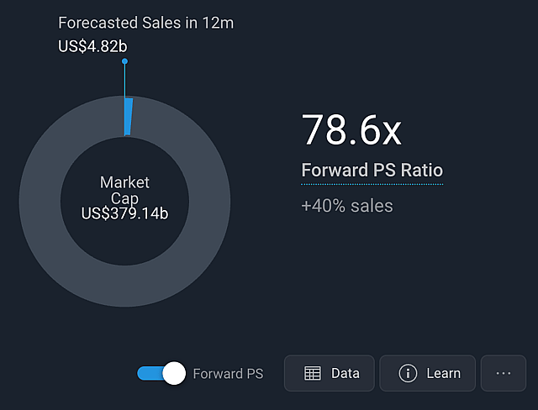This screenshot has height=410, width=538.
Task: Click the blue marker dot above chart
Action: point(125,61)
